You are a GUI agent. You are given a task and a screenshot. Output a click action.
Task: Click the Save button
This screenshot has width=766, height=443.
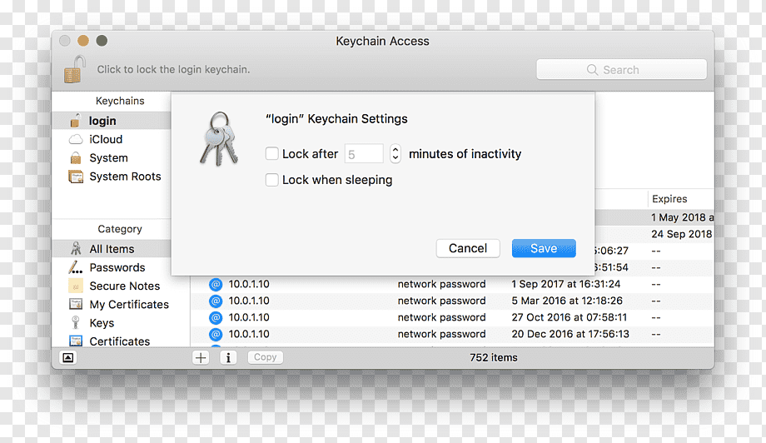(544, 248)
